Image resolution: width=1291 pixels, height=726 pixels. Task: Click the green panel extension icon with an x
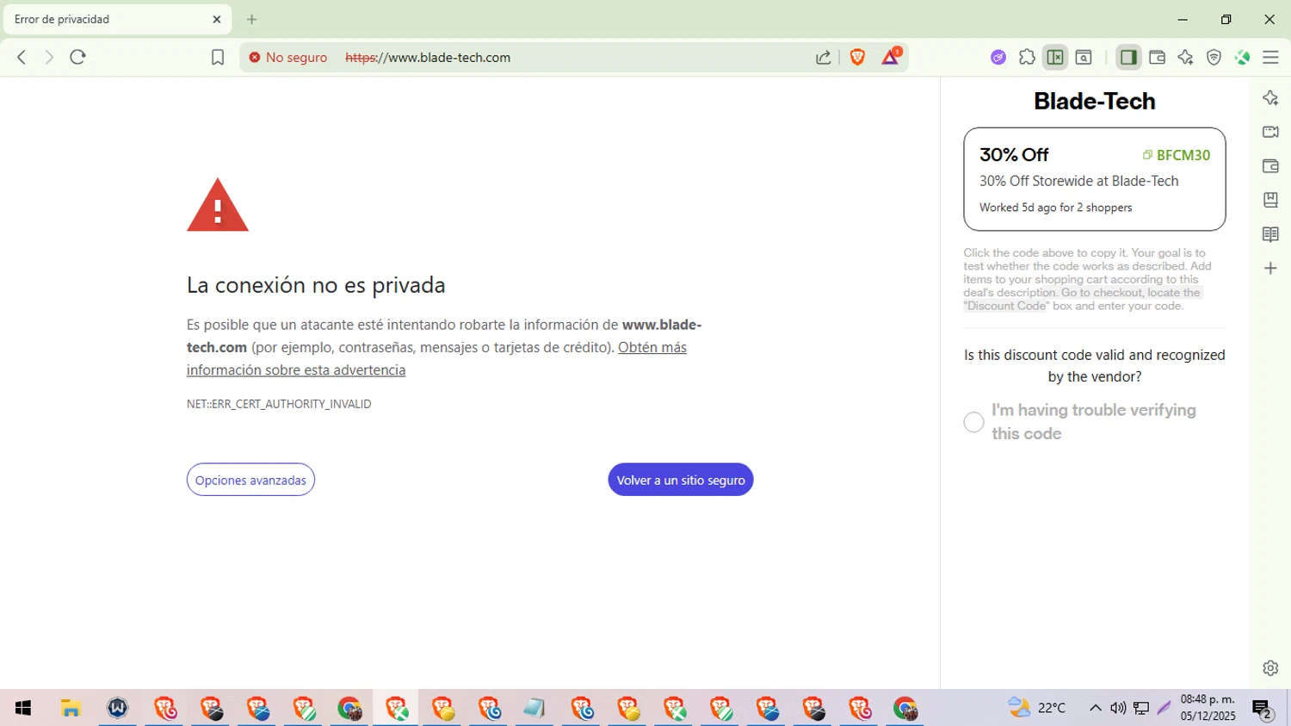(x=1055, y=58)
